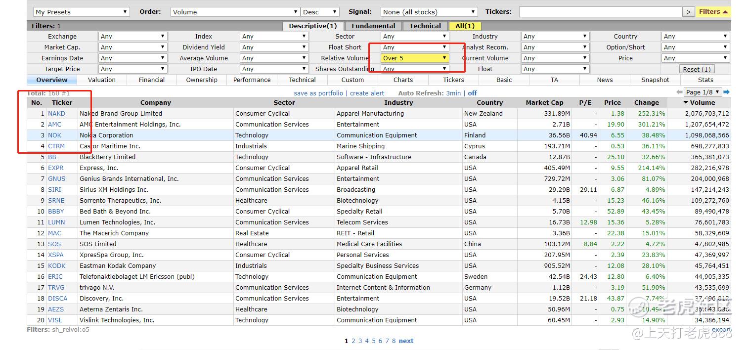Open the VISL ticker link
The height and width of the screenshot is (350, 747).
pyautogui.click(x=55, y=320)
